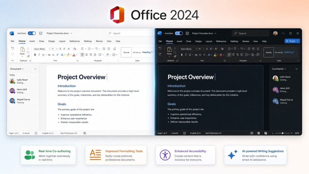
Task: Click Undo in the light Word window
Action: [13, 48]
